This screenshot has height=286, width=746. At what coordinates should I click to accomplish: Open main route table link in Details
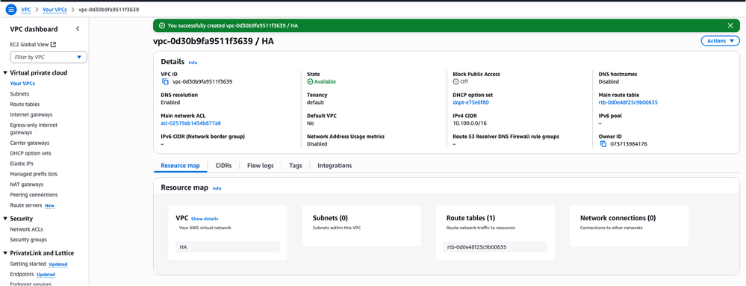(628, 102)
